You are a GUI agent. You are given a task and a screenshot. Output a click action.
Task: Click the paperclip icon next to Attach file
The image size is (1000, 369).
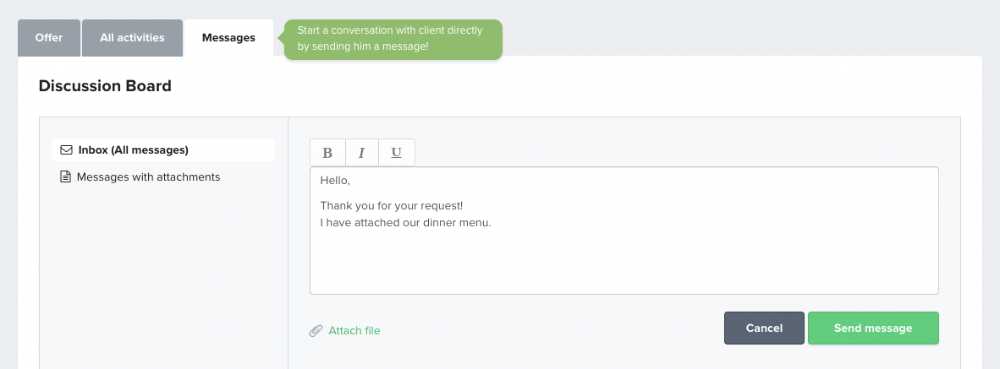pyautogui.click(x=316, y=331)
